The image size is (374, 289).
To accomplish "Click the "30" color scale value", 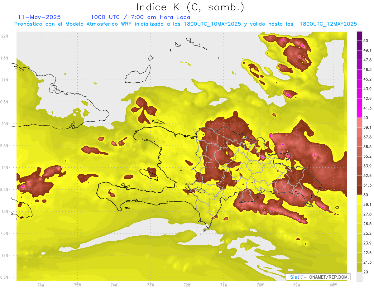I will tap(366, 195).
